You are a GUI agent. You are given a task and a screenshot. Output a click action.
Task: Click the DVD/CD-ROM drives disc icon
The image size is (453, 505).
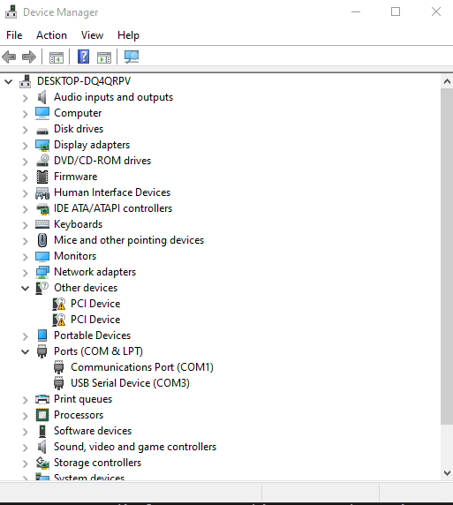tap(42, 161)
